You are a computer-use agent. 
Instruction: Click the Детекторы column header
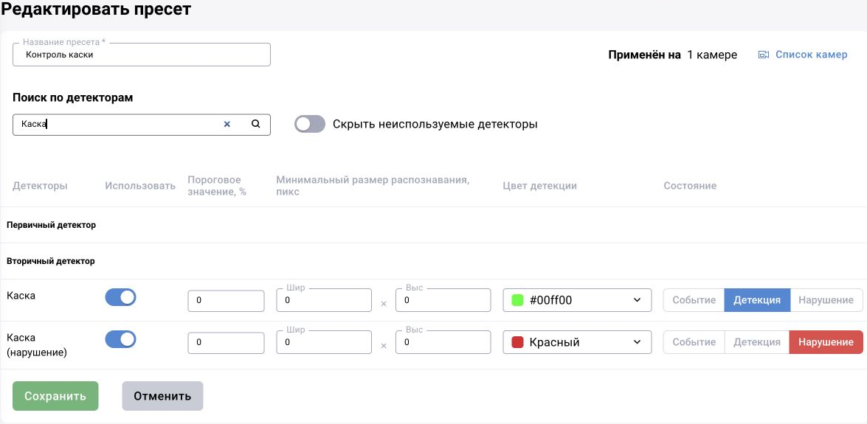click(40, 186)
